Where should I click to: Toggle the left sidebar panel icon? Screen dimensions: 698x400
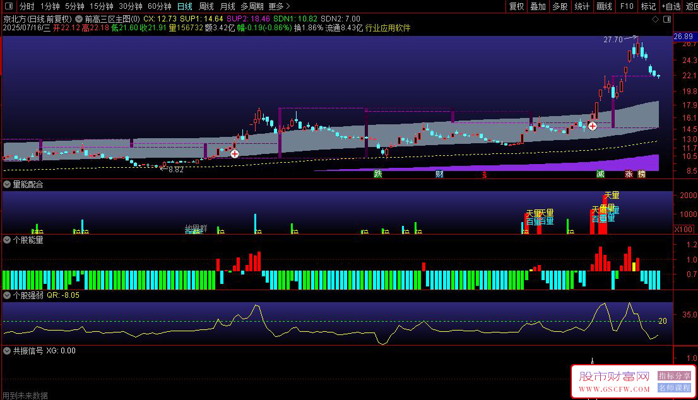tap(8, 6)
